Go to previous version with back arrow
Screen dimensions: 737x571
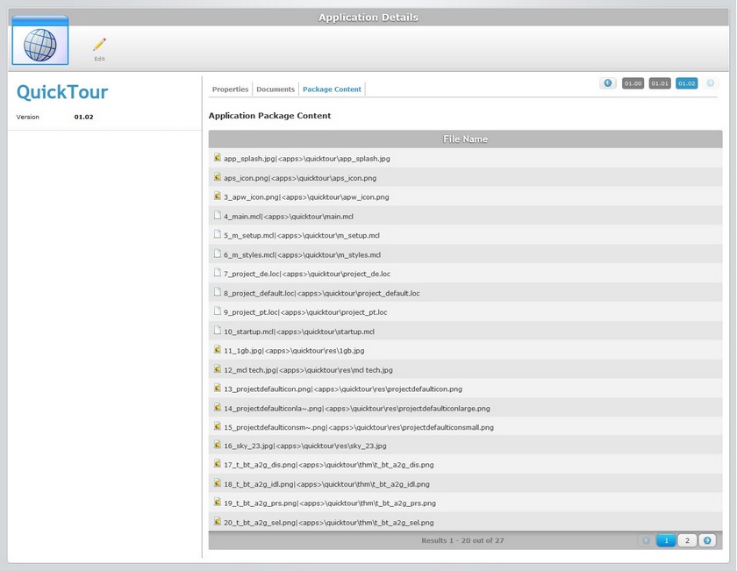pyautogui.click(x=608, y=83)
